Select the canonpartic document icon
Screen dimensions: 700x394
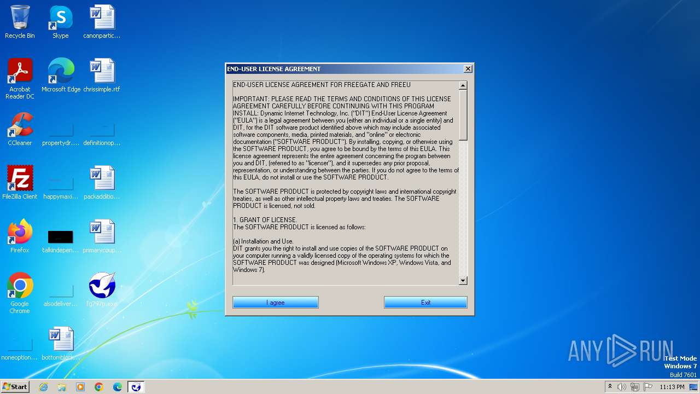(102, 22)
